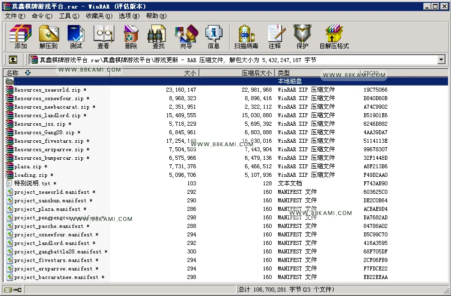Open the File (文件) menu
The image size is (451, 296).
coord(15,16)
